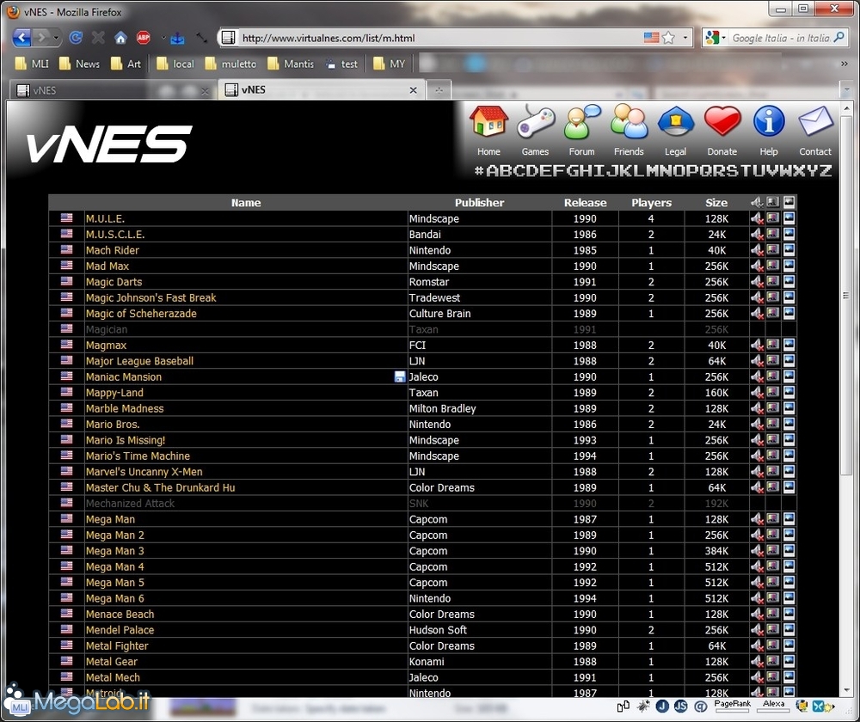Visit the Forum via its speech-bubble icon
Image resolution: width=860 pixels, height=722 pixels.
[x=582, y=121]
